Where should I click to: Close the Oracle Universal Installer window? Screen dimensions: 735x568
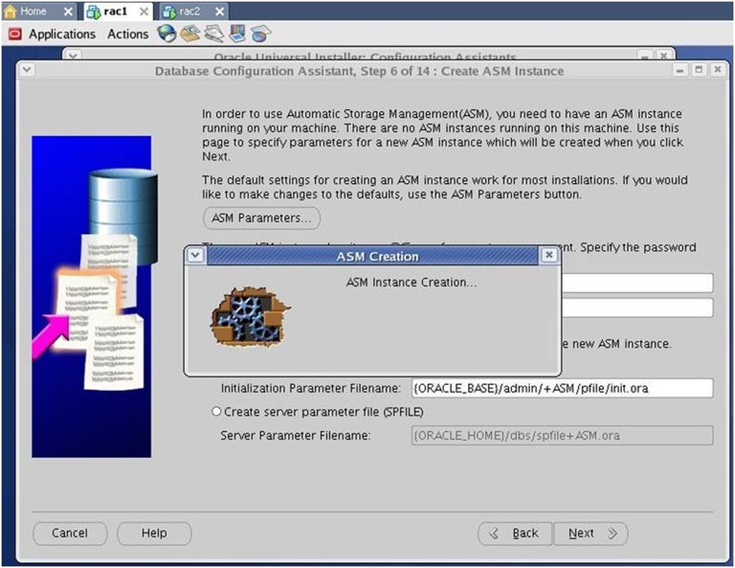(x=664, y=55)
